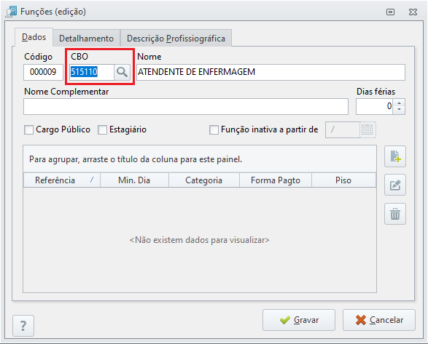Enable the Cargo Público checkbox
Image resolution: width=428 pixels, height=344 pixels.
tap(28, 129)
